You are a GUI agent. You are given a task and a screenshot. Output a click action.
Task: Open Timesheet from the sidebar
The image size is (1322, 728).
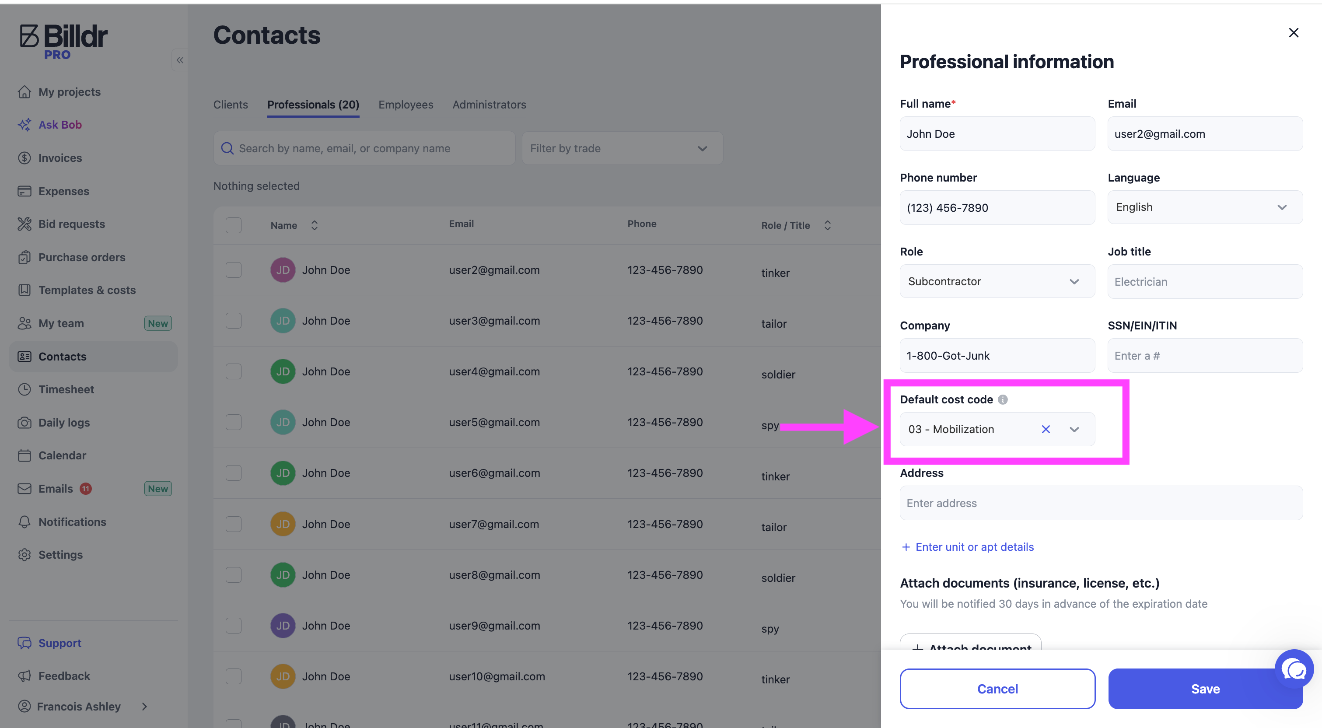click(66, 389)
